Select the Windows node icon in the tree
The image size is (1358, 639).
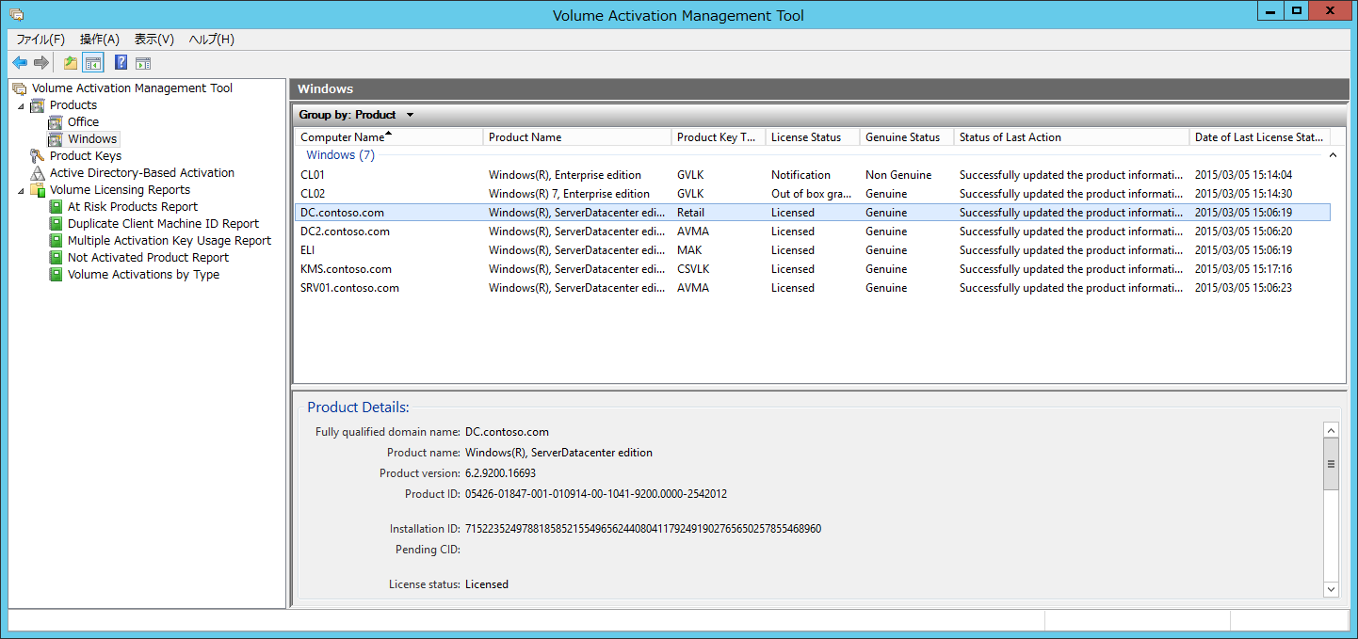(56, 139)
